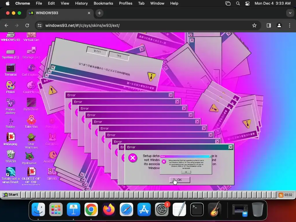The width and height of the screenshot is (296, 222).
Task: Bookmark this page with the star
Action: click(254, 25)
